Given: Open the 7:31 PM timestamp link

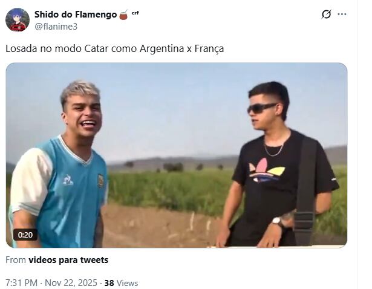Looking at the screenshot, I should click(21, 283).
